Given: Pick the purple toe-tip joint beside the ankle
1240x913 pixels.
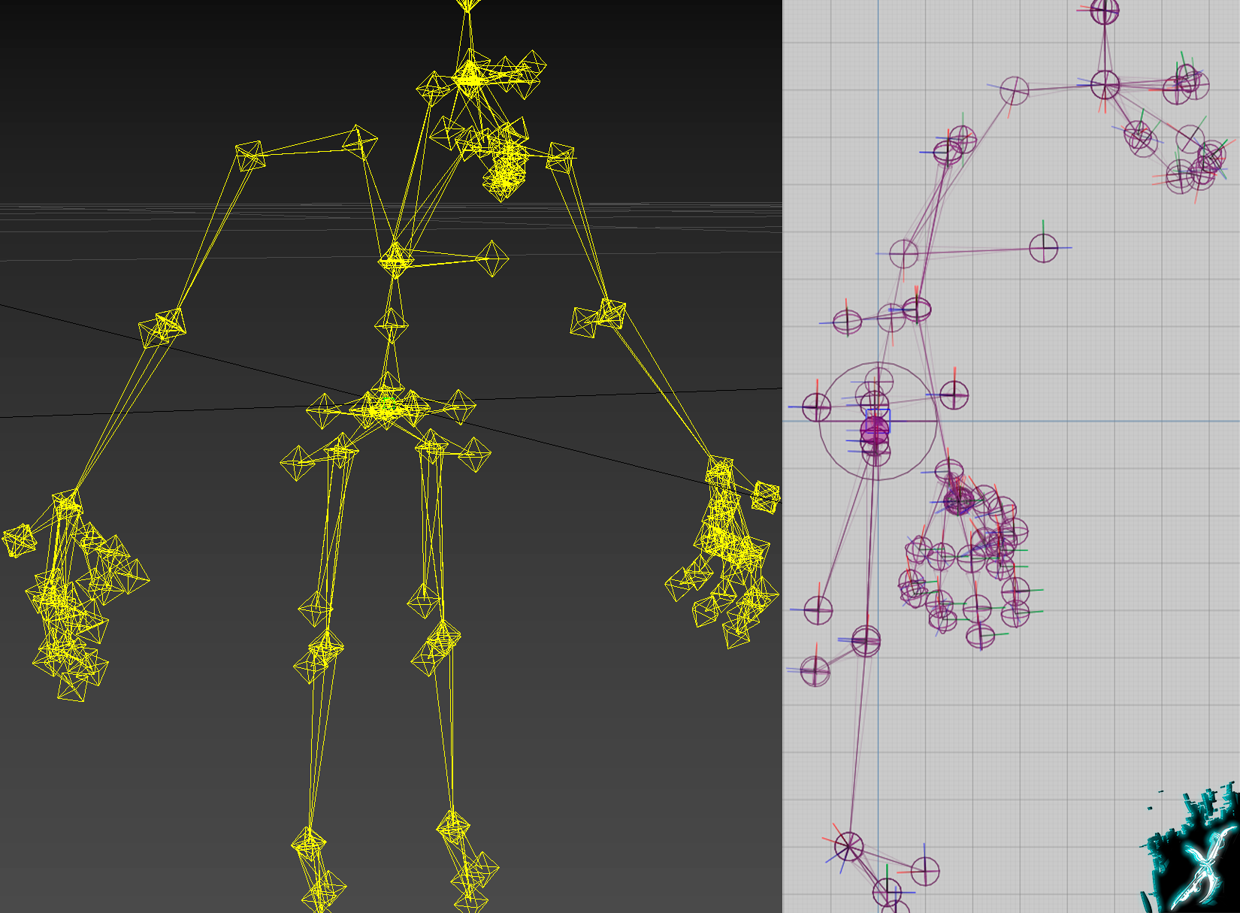Looking at the screenshot, I should pos(925,872).
